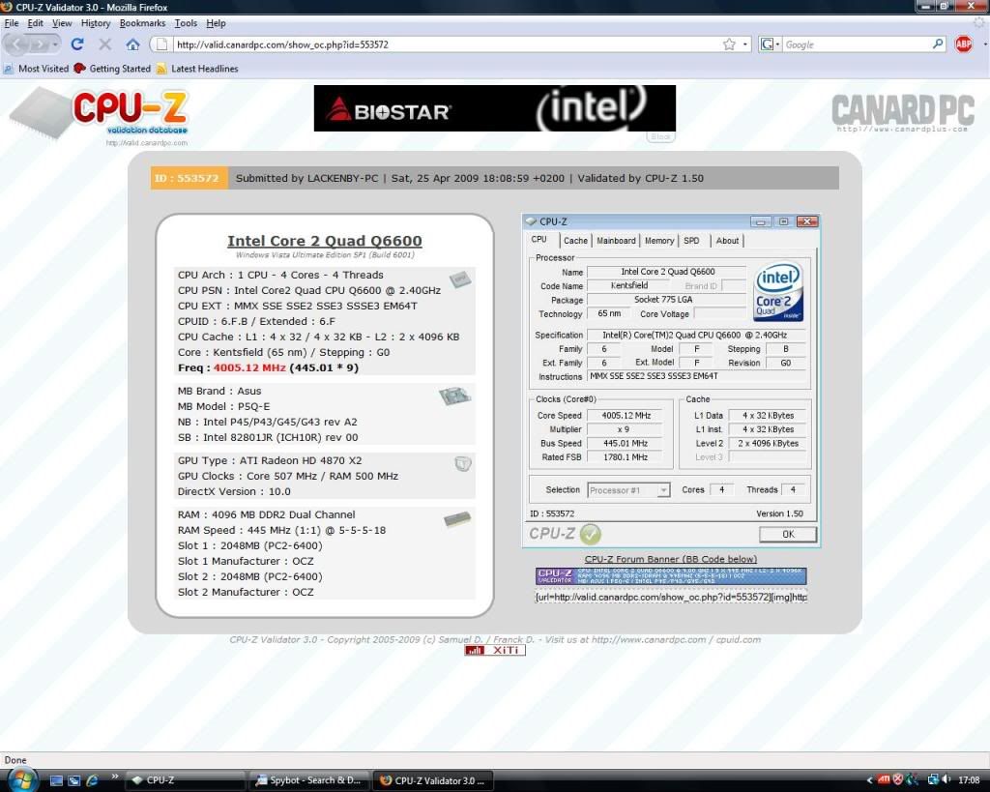Open the View menu
The height and width of the screenshot is (792, 990).
tap(62, 23)
